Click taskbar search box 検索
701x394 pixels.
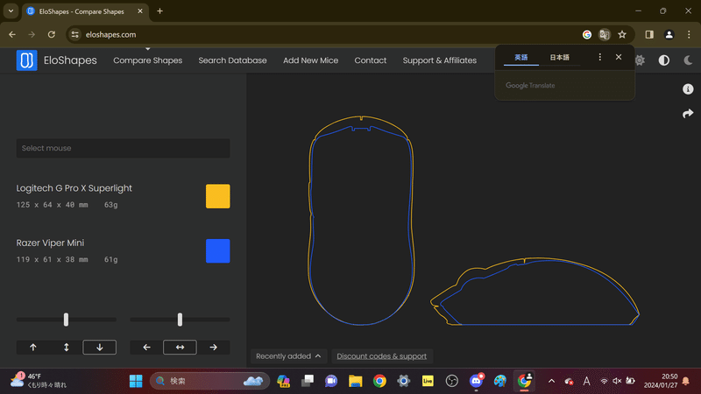(x=210, y=381)
